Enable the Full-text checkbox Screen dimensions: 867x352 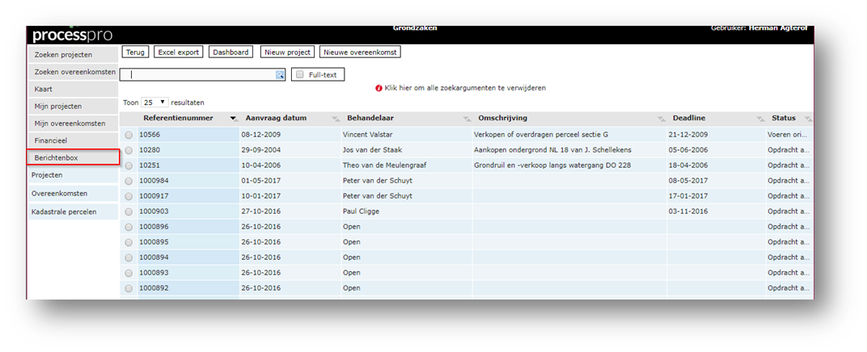point(300,75)
